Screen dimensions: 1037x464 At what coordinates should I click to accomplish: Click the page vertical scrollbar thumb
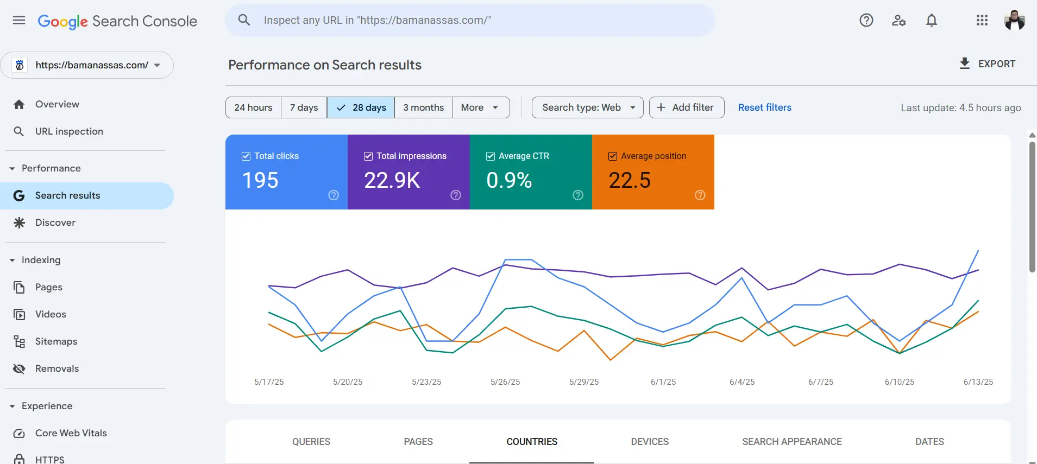point(1032,206)
